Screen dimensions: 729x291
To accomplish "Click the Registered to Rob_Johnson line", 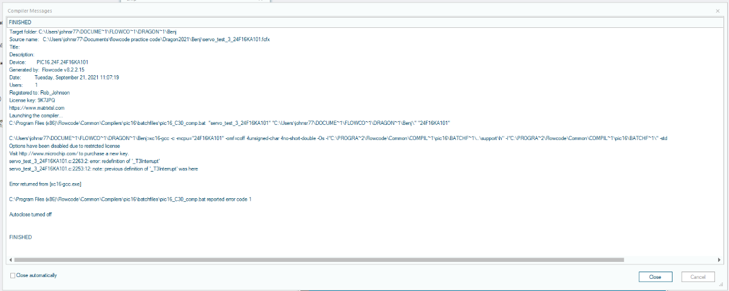I will pos(39,93).
